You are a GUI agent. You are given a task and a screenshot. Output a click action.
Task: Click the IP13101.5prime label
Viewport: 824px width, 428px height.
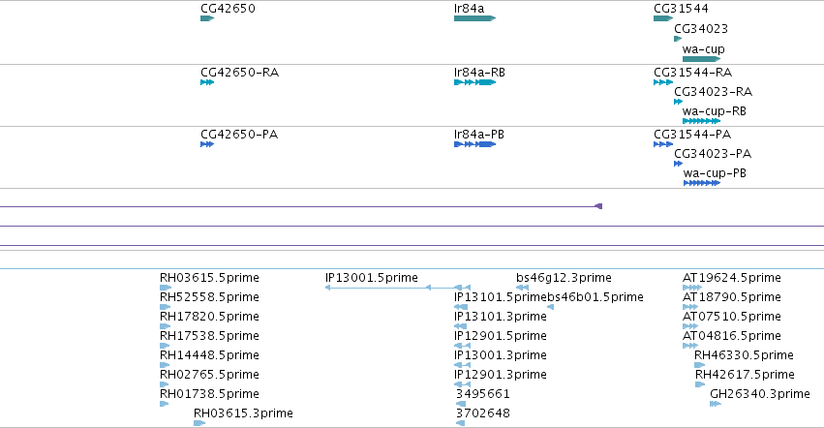501,297
